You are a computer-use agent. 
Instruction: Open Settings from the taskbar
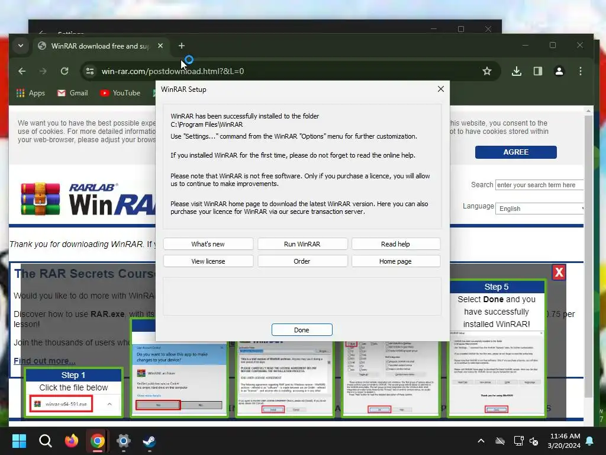(123, 441)
